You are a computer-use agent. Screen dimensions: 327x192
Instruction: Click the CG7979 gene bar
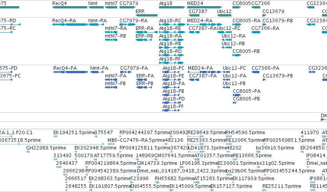pyautogui.click(x=128, y=7)
